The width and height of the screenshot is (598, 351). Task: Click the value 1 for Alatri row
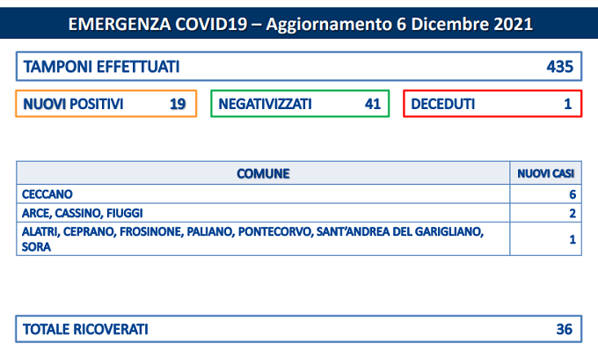[x=572, y=239]
